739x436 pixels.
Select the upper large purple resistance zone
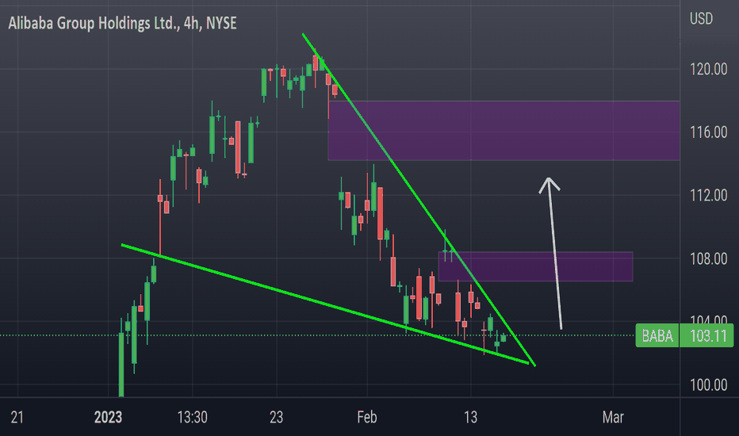(x=504, y=131)
